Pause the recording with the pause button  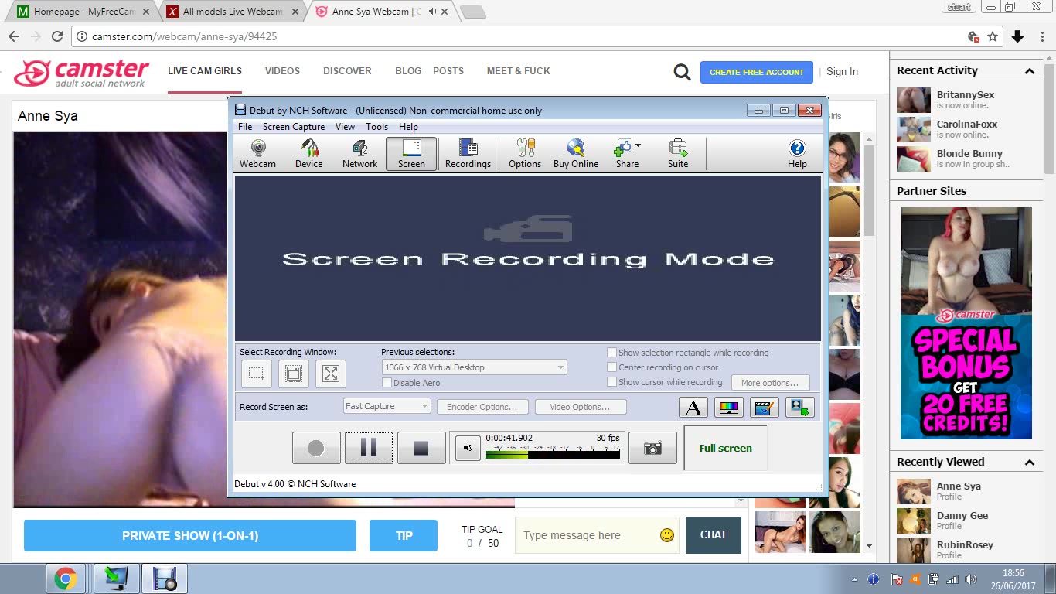pos(369,448)
